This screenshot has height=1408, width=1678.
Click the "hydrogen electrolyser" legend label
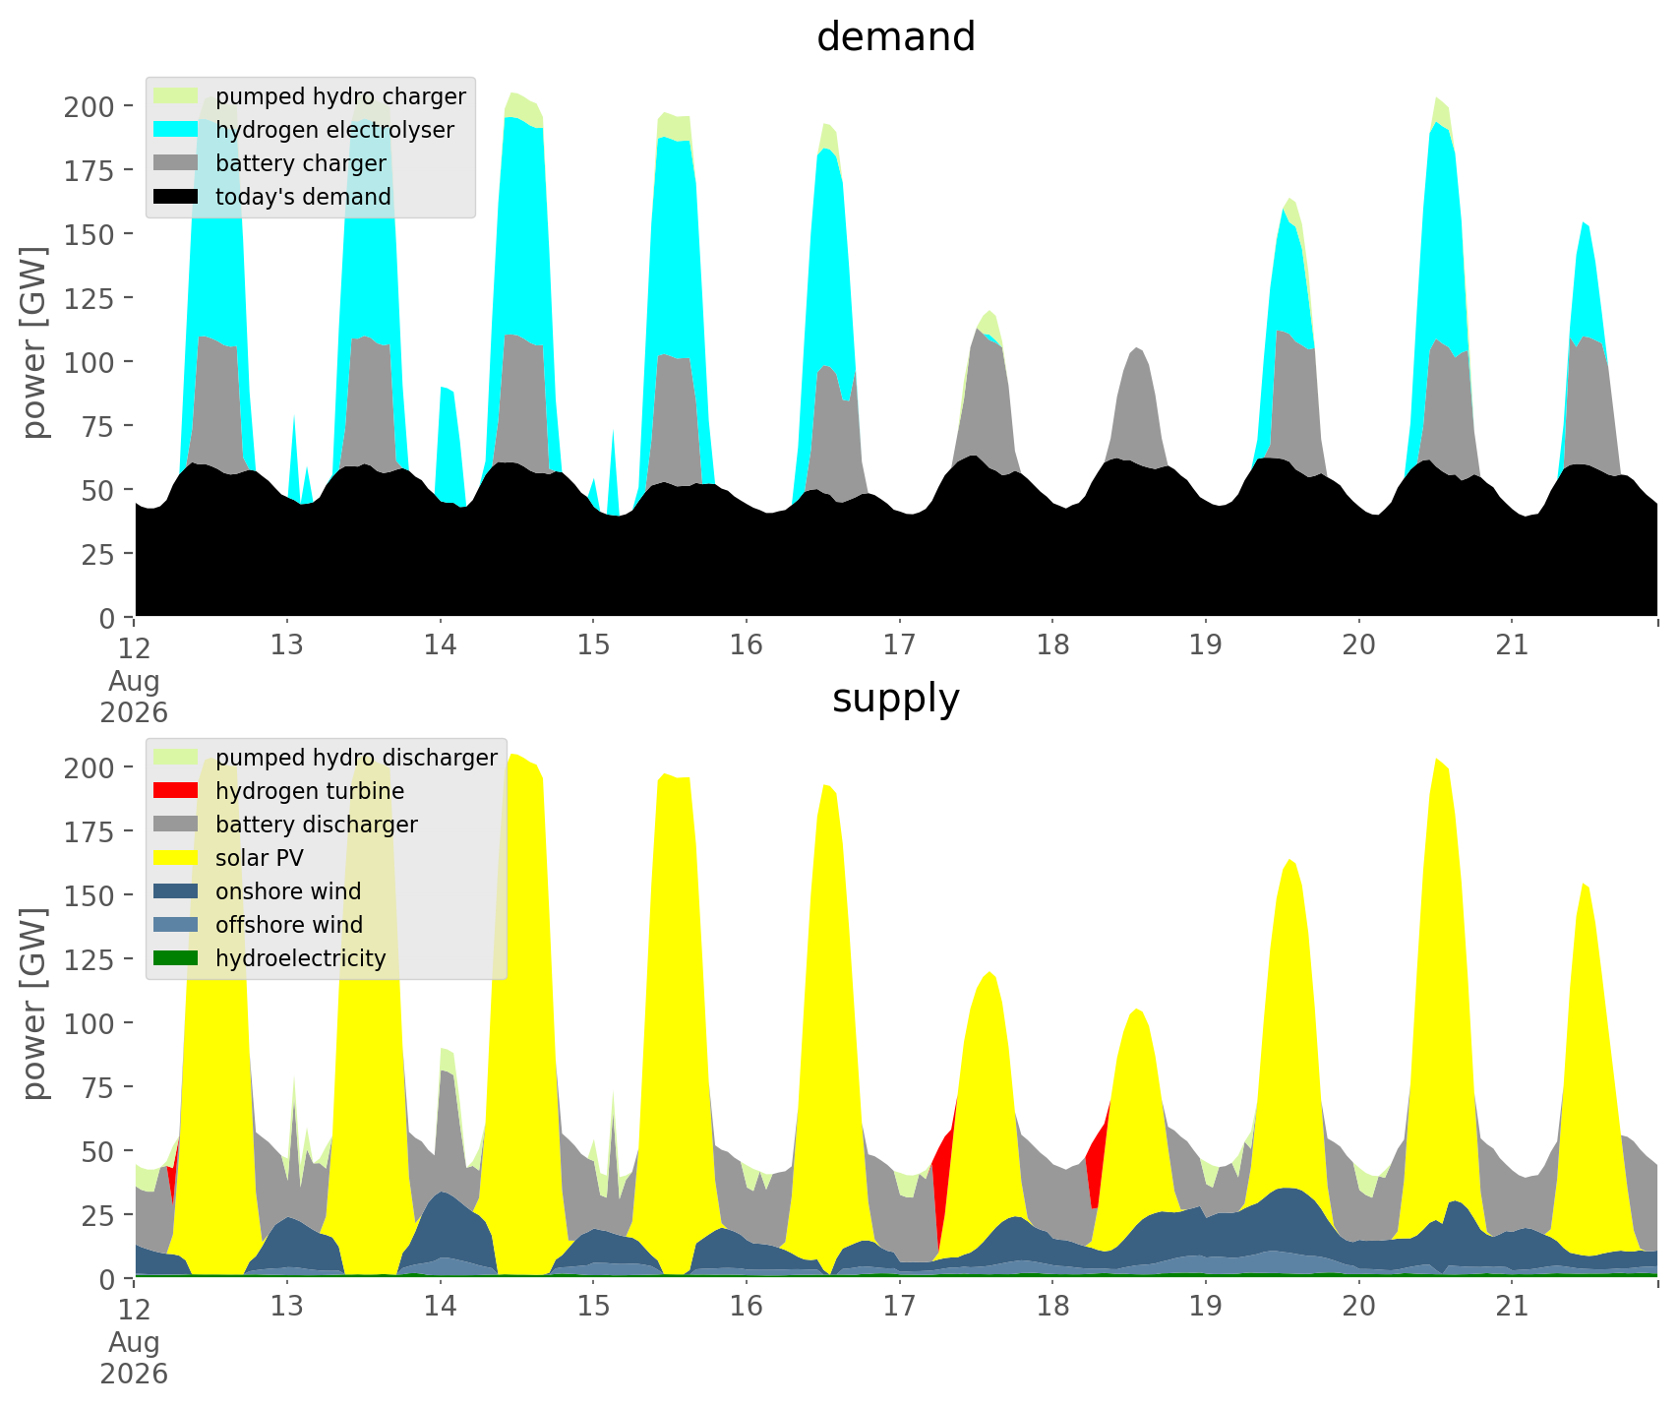click(334, 131)
